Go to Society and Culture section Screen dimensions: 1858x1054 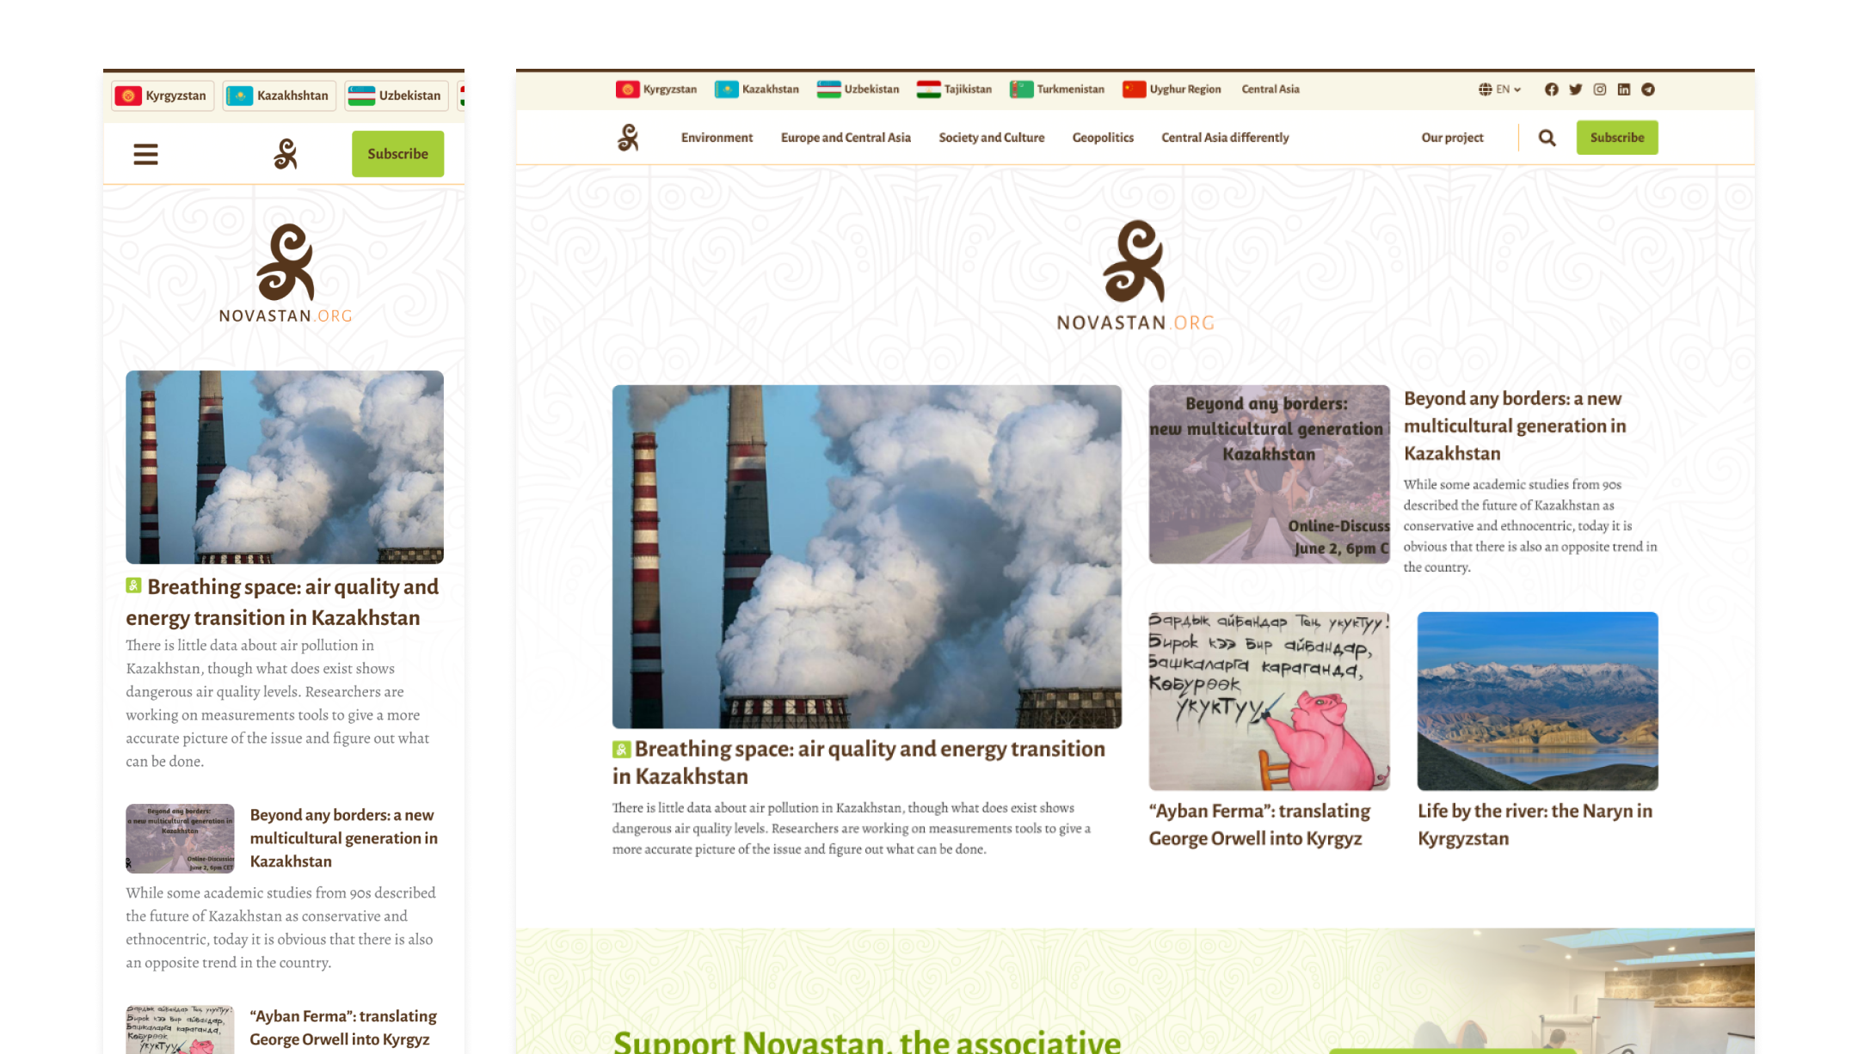tap(991, 138)
